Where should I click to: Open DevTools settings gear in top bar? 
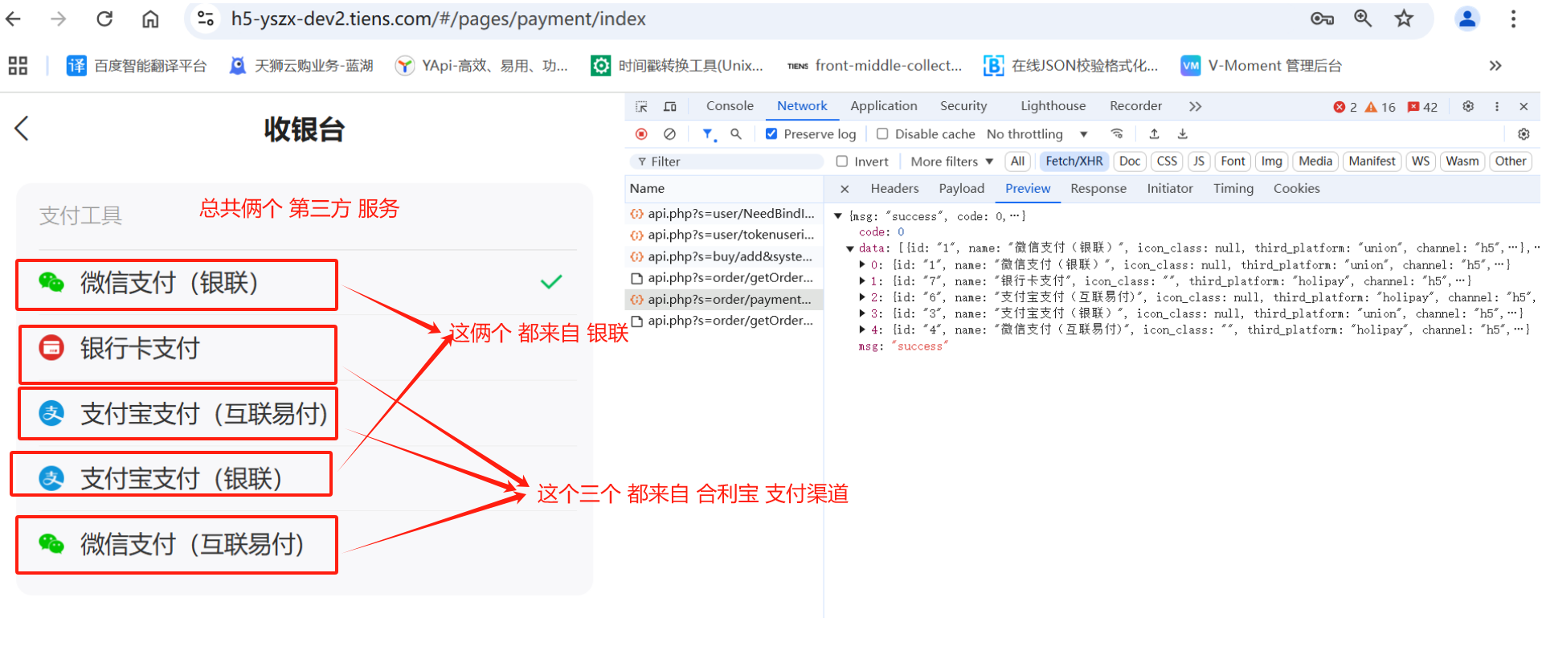pyautogui.click(x=1468, y=106)
